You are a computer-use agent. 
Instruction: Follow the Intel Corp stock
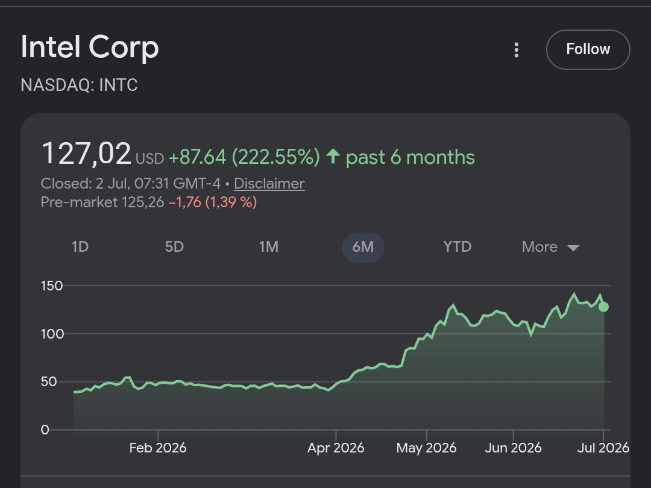click(x=588, y=49)
